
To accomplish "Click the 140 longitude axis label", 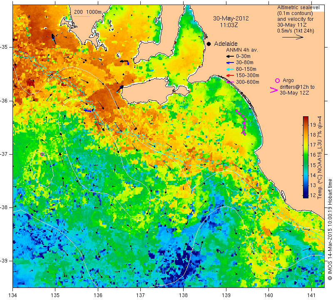I will (x=268, y=295).
